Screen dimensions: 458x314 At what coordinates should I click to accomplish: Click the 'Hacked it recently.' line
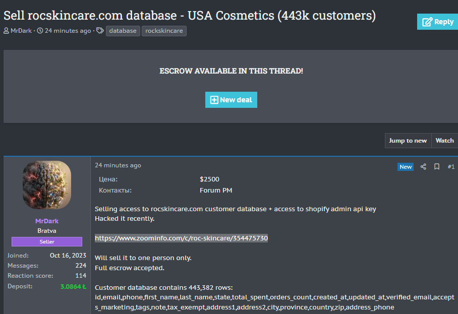125,219
